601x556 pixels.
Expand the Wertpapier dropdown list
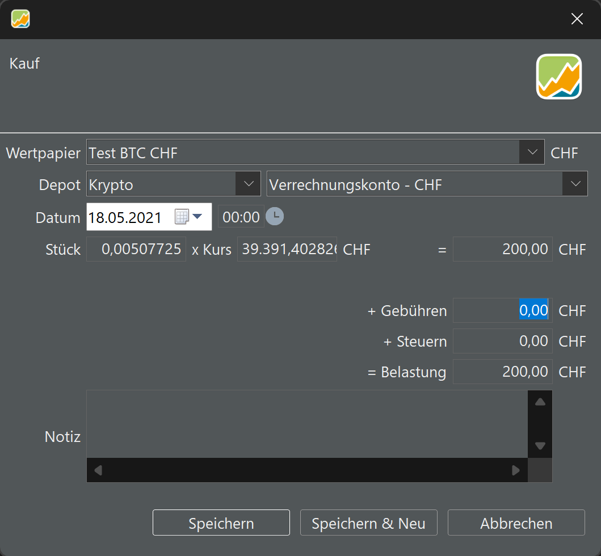[x=532, y=152]
